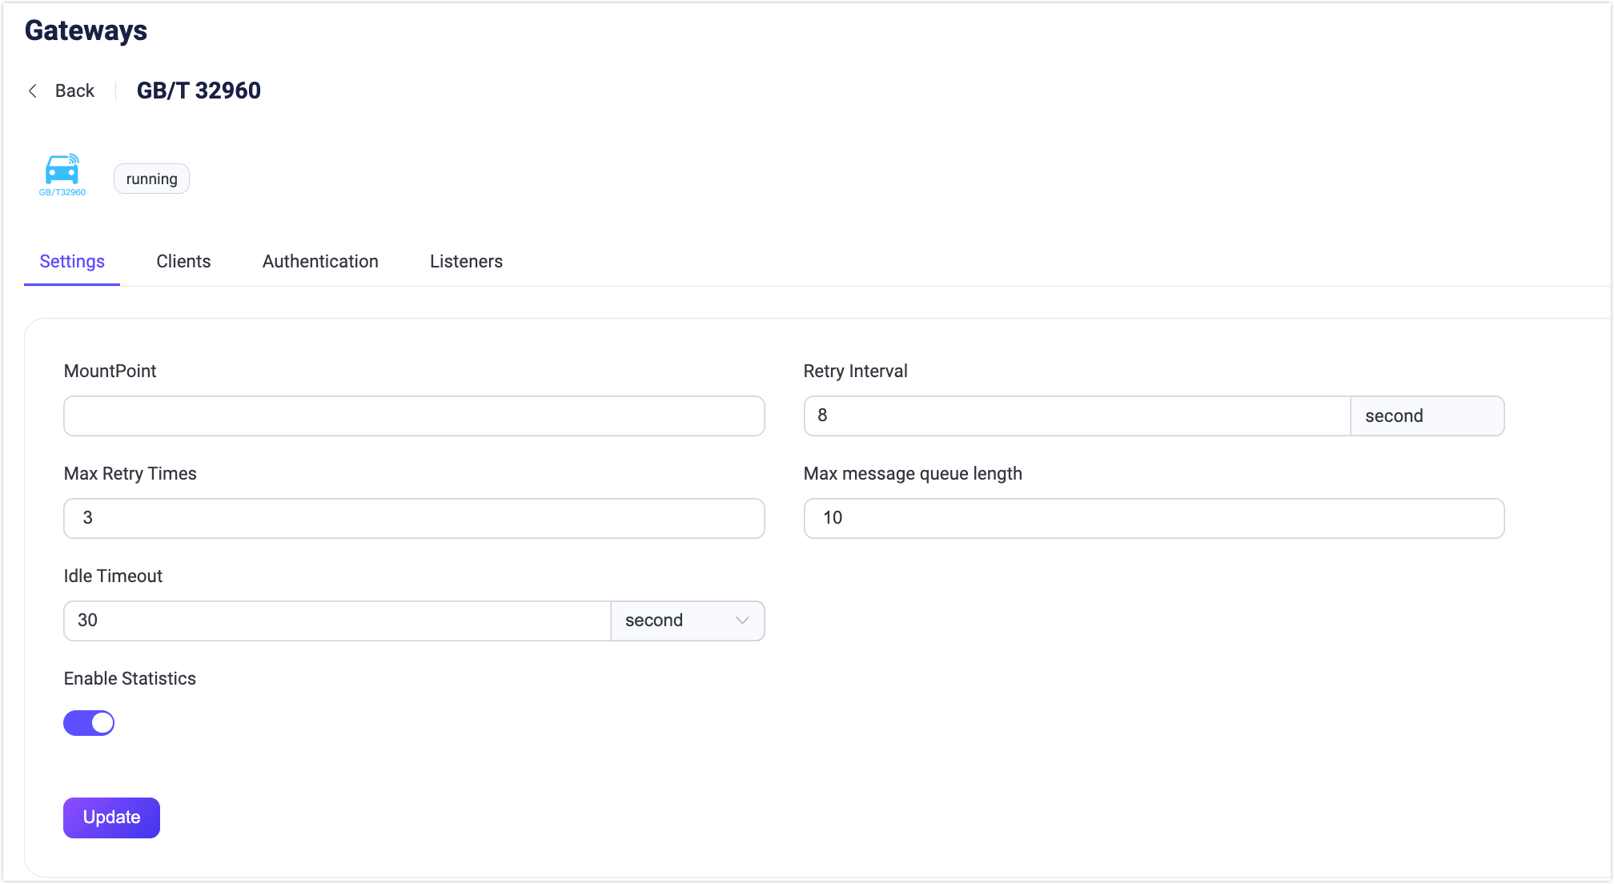Click the second unit box beside Retry Interval
Screen dimensions: 1614x884
pos(1427,416)
